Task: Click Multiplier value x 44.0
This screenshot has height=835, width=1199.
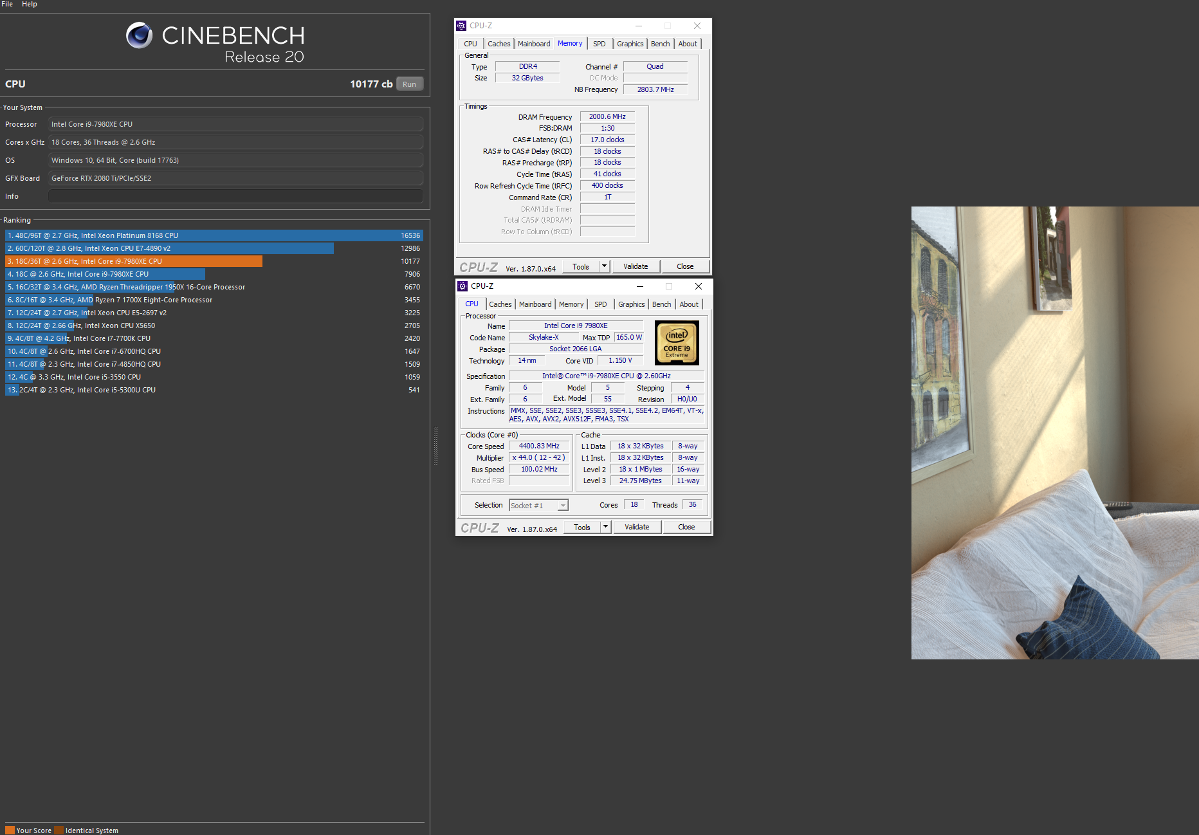Action: pos(539,457)
